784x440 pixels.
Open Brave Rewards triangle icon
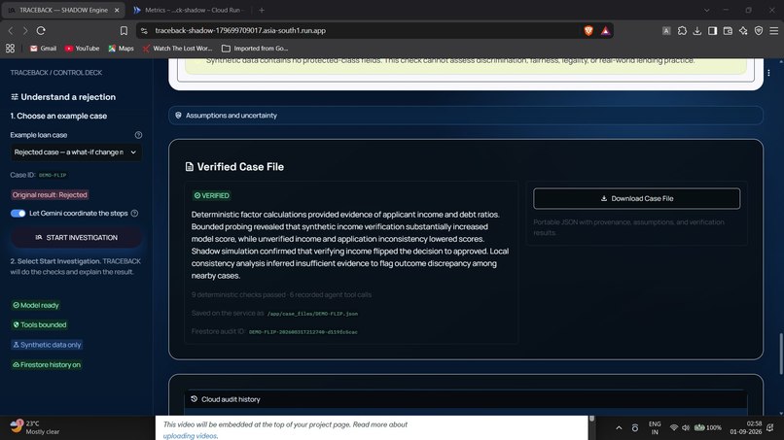[605, 31]
